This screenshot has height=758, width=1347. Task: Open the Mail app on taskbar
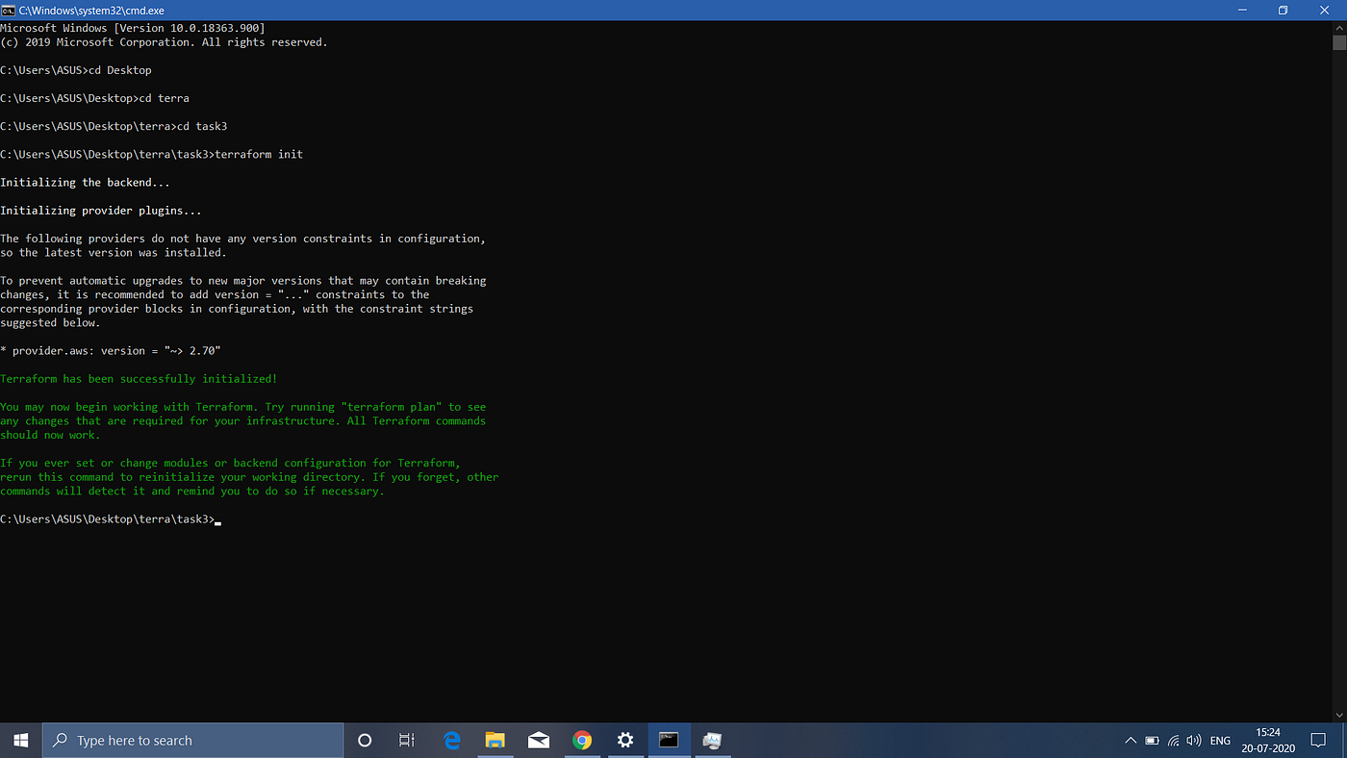(539, 740)
